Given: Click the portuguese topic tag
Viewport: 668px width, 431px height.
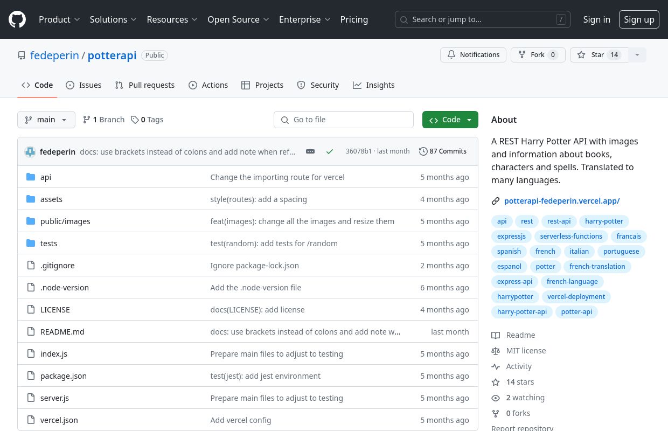Looking at the screenshot, I should click(x=621, y=252).
